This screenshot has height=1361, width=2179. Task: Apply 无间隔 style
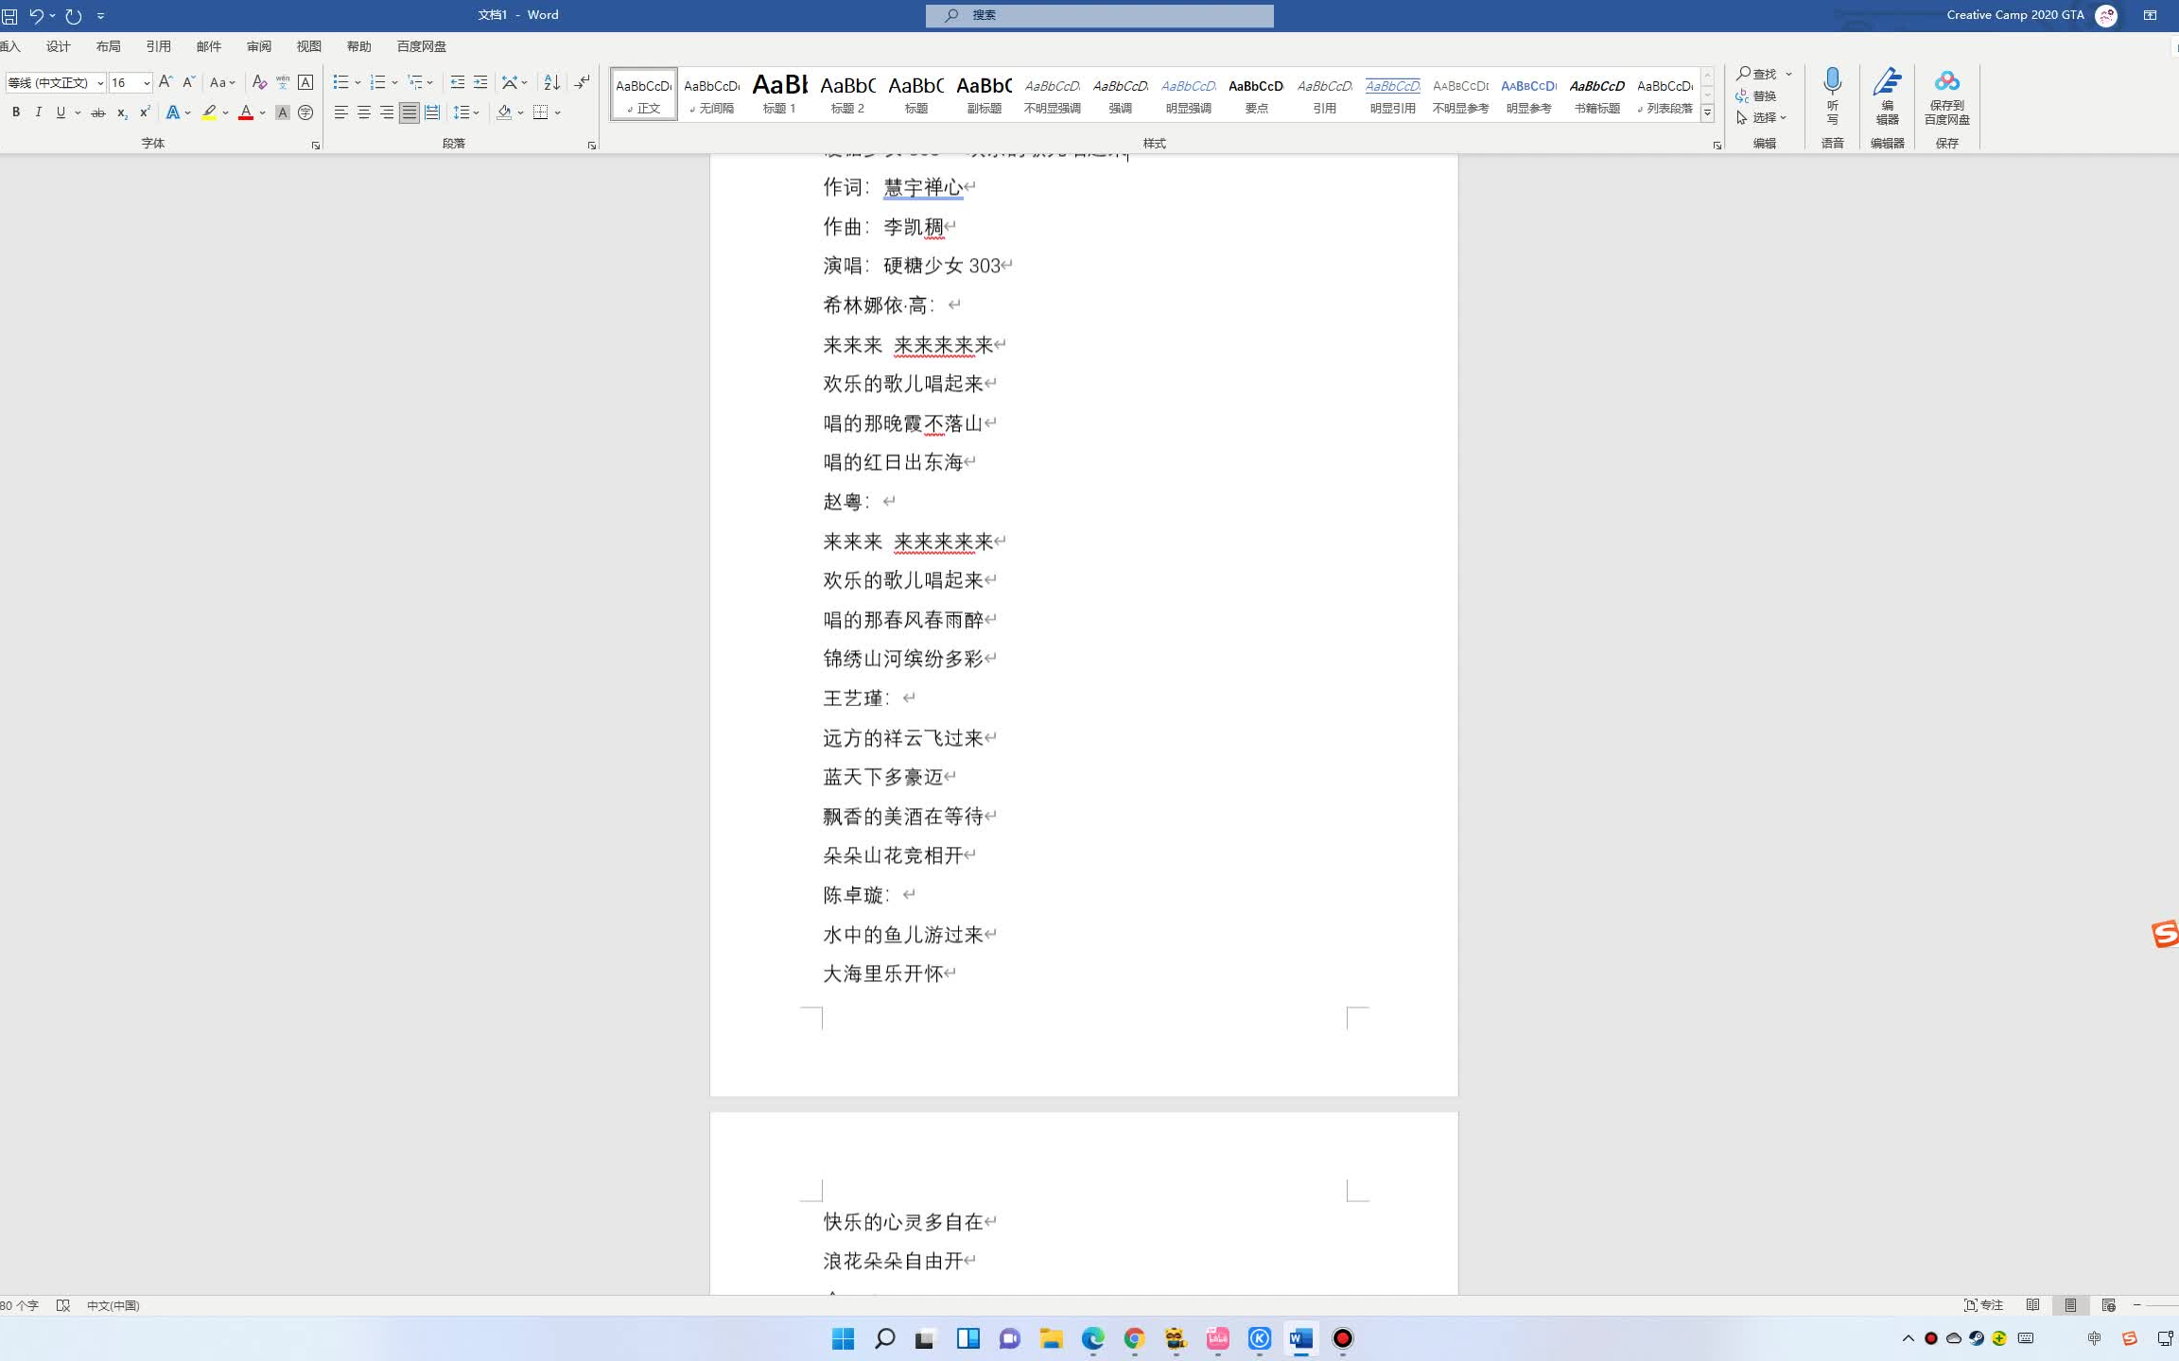711,94
